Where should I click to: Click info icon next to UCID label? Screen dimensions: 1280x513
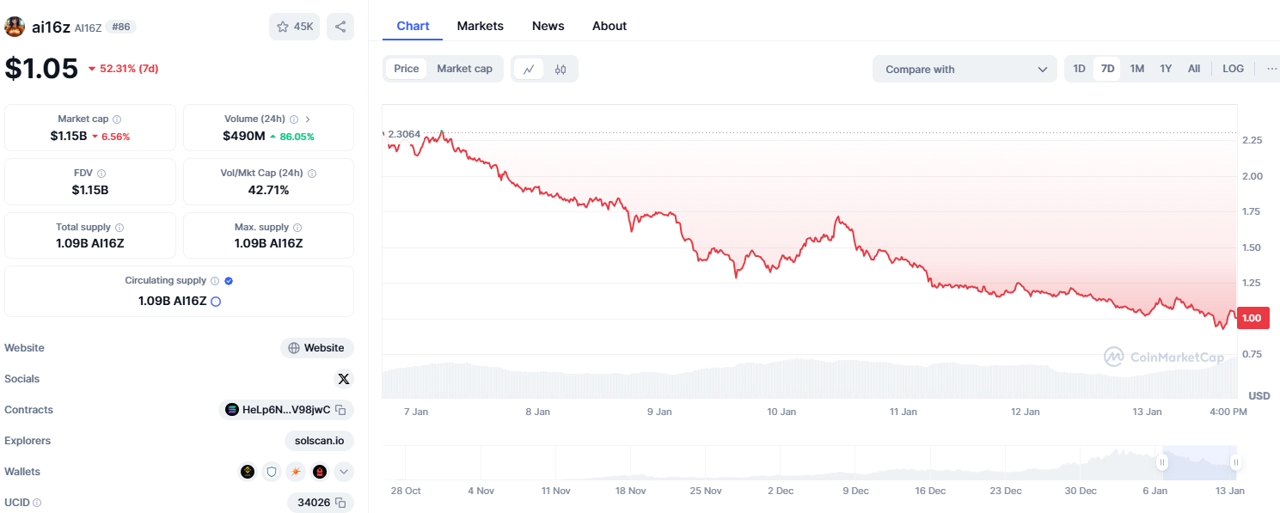(37, 503)
